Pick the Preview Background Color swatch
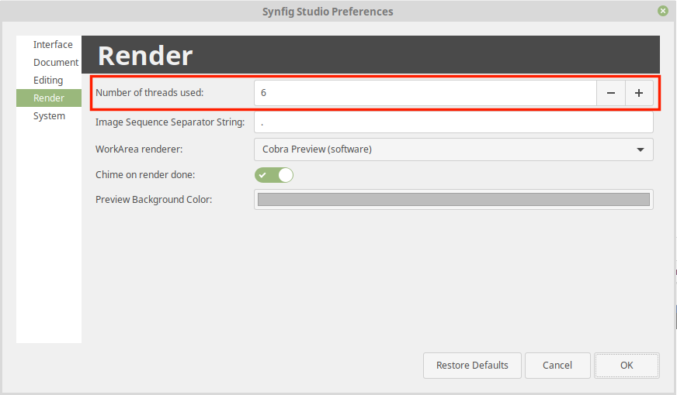 [x=453, y=200]
